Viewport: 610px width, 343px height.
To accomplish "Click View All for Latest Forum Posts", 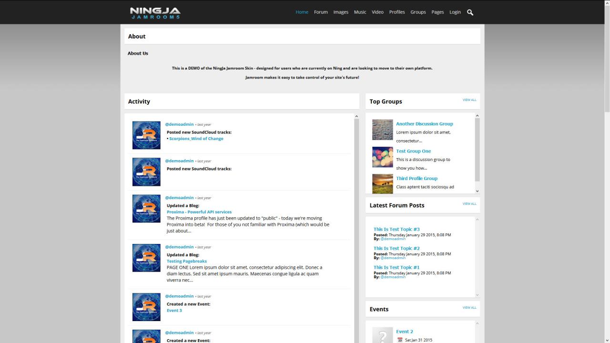I will [469, 204].
